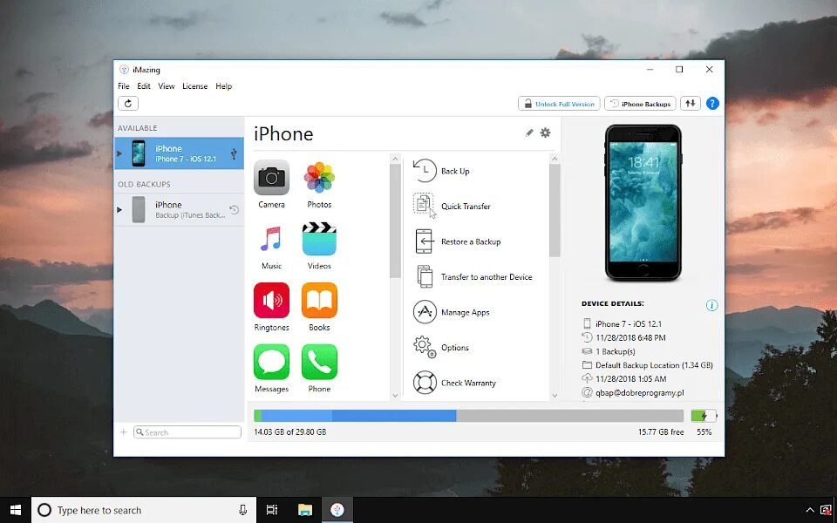Open the device settings gear icon

pos(547,132)
